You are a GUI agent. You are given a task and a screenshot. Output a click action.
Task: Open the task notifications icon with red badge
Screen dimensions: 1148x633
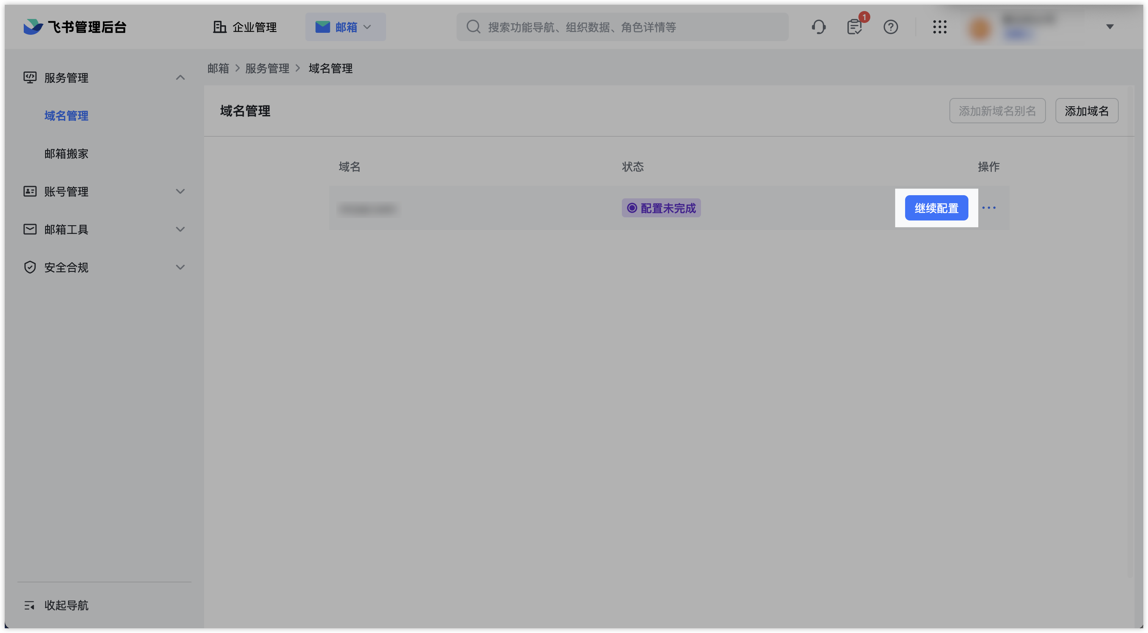(854, 27)
